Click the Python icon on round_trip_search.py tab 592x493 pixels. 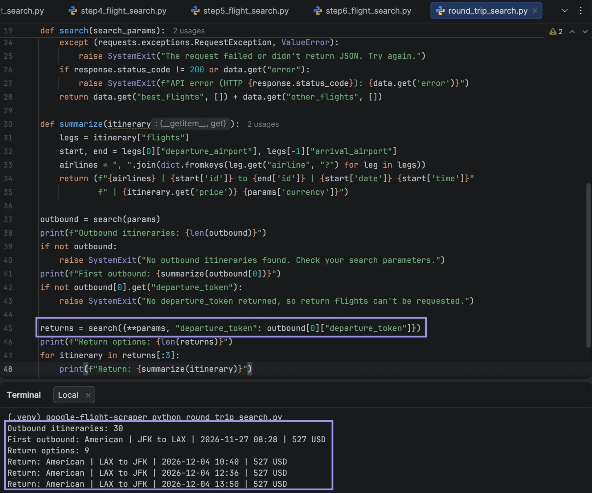point(440,11)
